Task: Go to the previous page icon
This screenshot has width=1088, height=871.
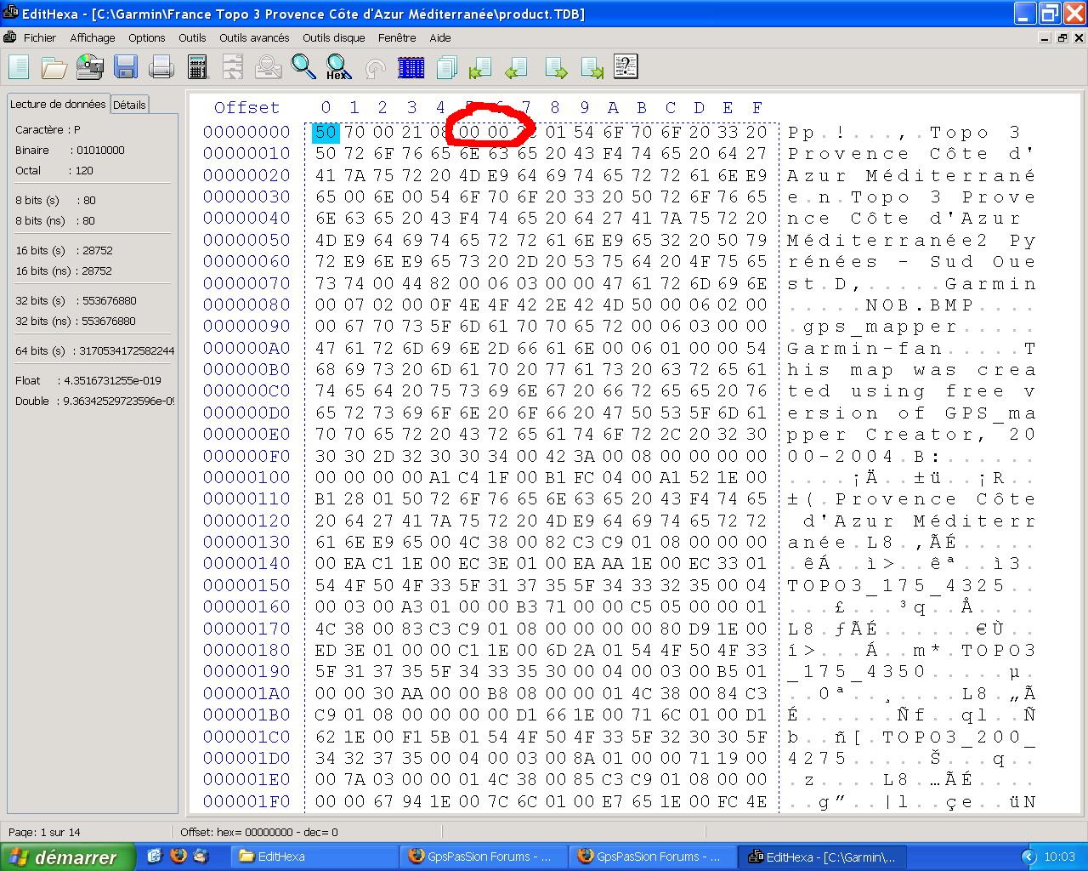Action: (x=516, y=68)
